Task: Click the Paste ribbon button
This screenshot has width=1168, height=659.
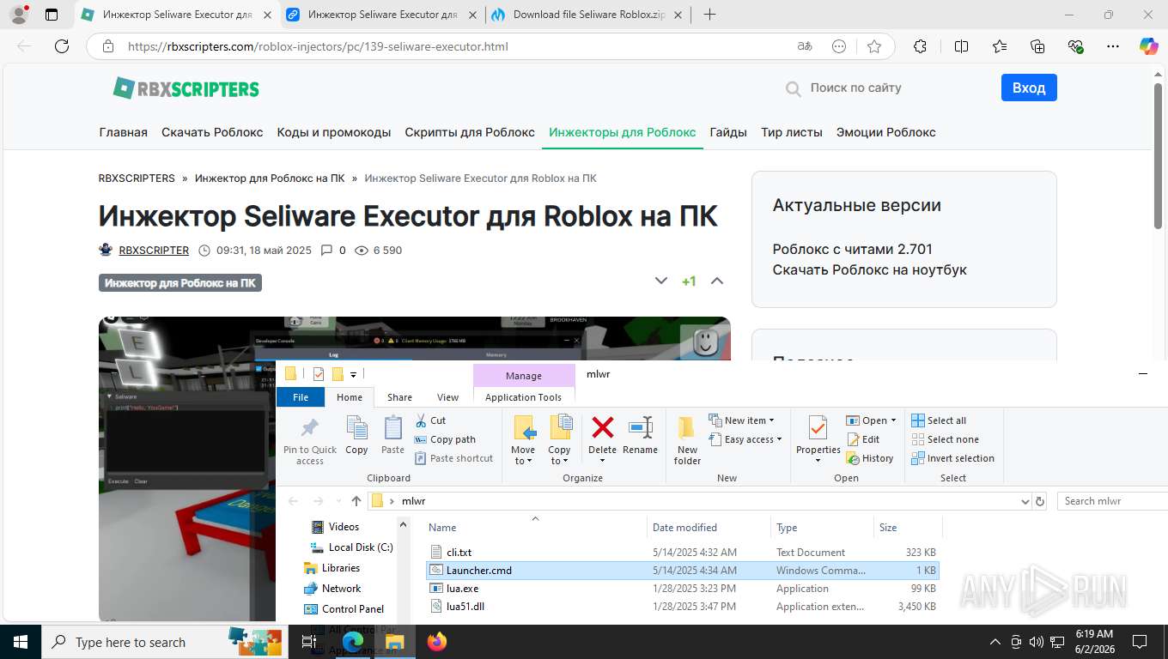Action: 392,435
